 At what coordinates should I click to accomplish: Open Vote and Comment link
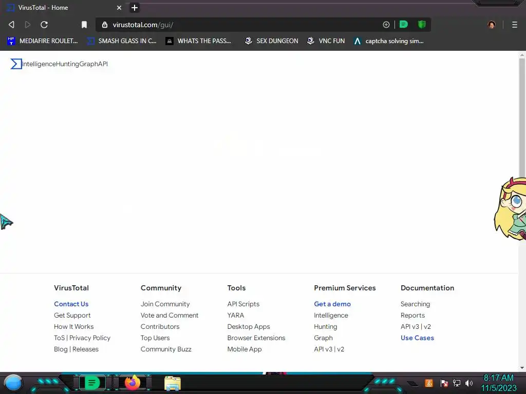(x=170, y=316)
